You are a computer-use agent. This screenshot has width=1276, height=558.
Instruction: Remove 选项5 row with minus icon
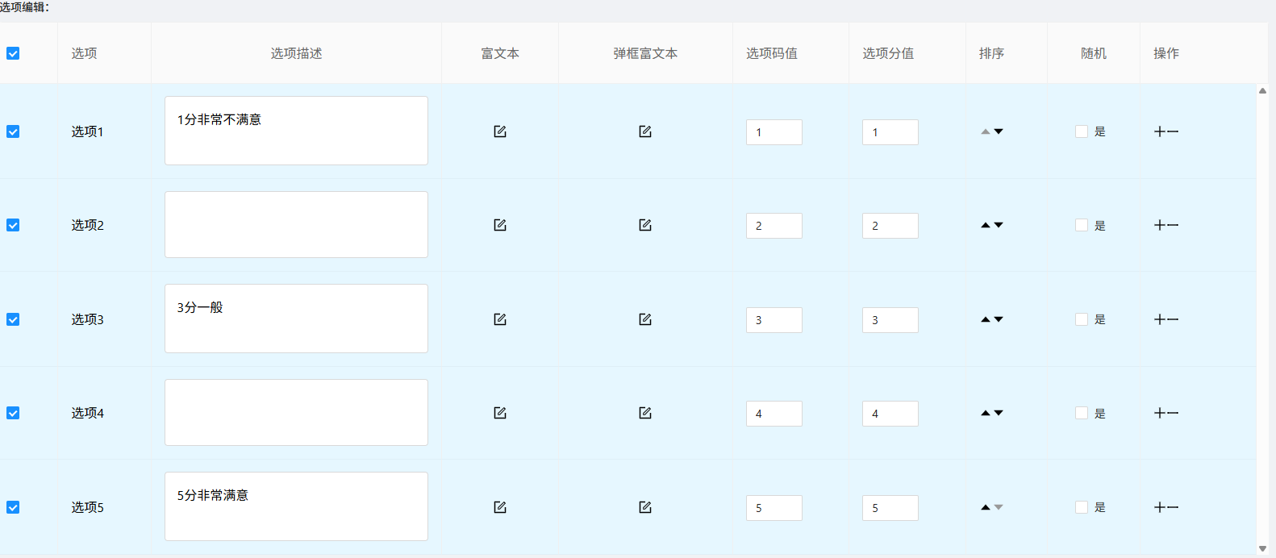coord(1173,507)
